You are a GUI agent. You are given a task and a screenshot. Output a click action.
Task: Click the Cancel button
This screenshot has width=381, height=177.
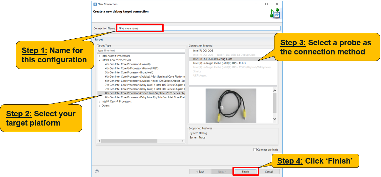click(x=269, y=172)
